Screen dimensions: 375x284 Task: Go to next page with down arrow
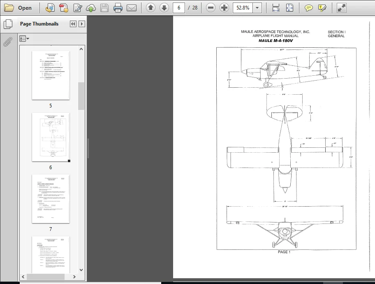coord(164,8)
